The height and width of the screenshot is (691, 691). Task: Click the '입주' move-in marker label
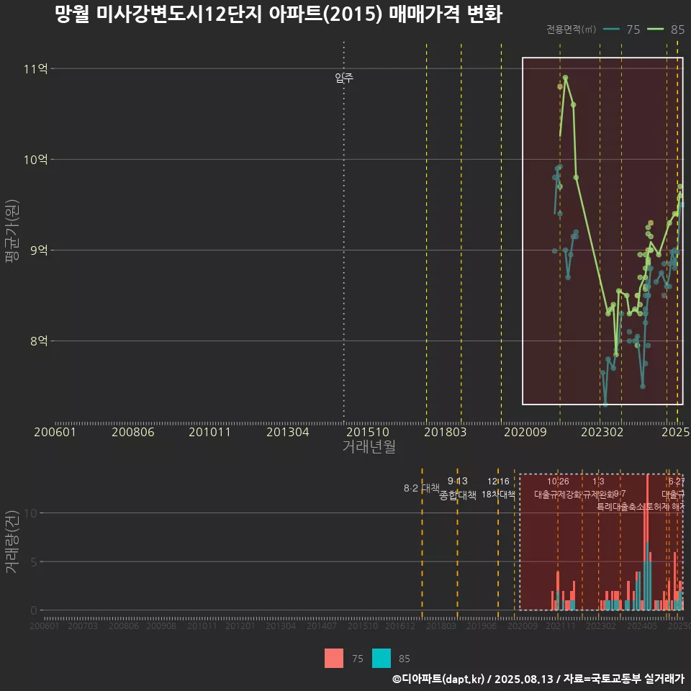point(344,78)
